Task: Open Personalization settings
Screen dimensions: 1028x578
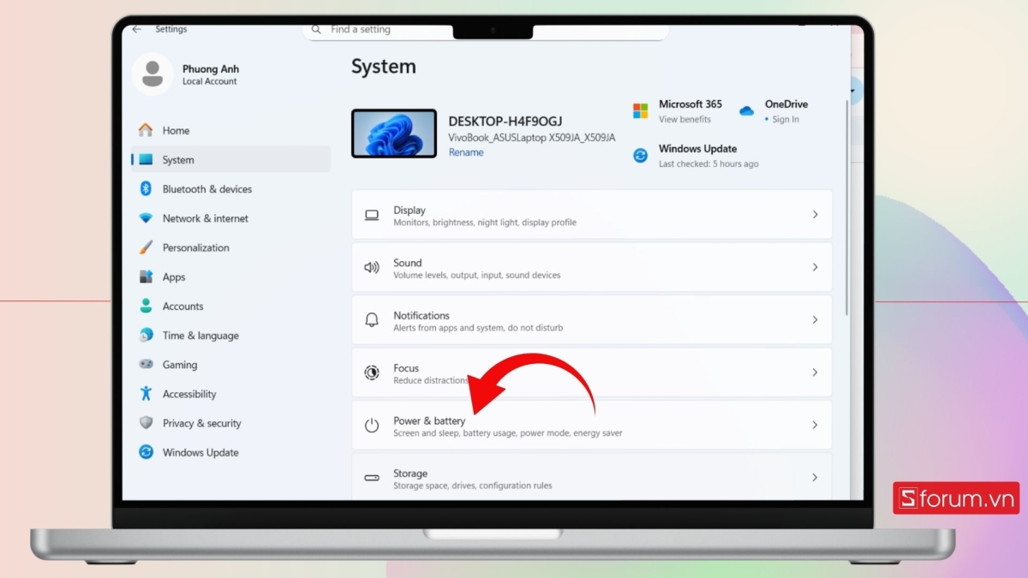Action: coord(230,247)
